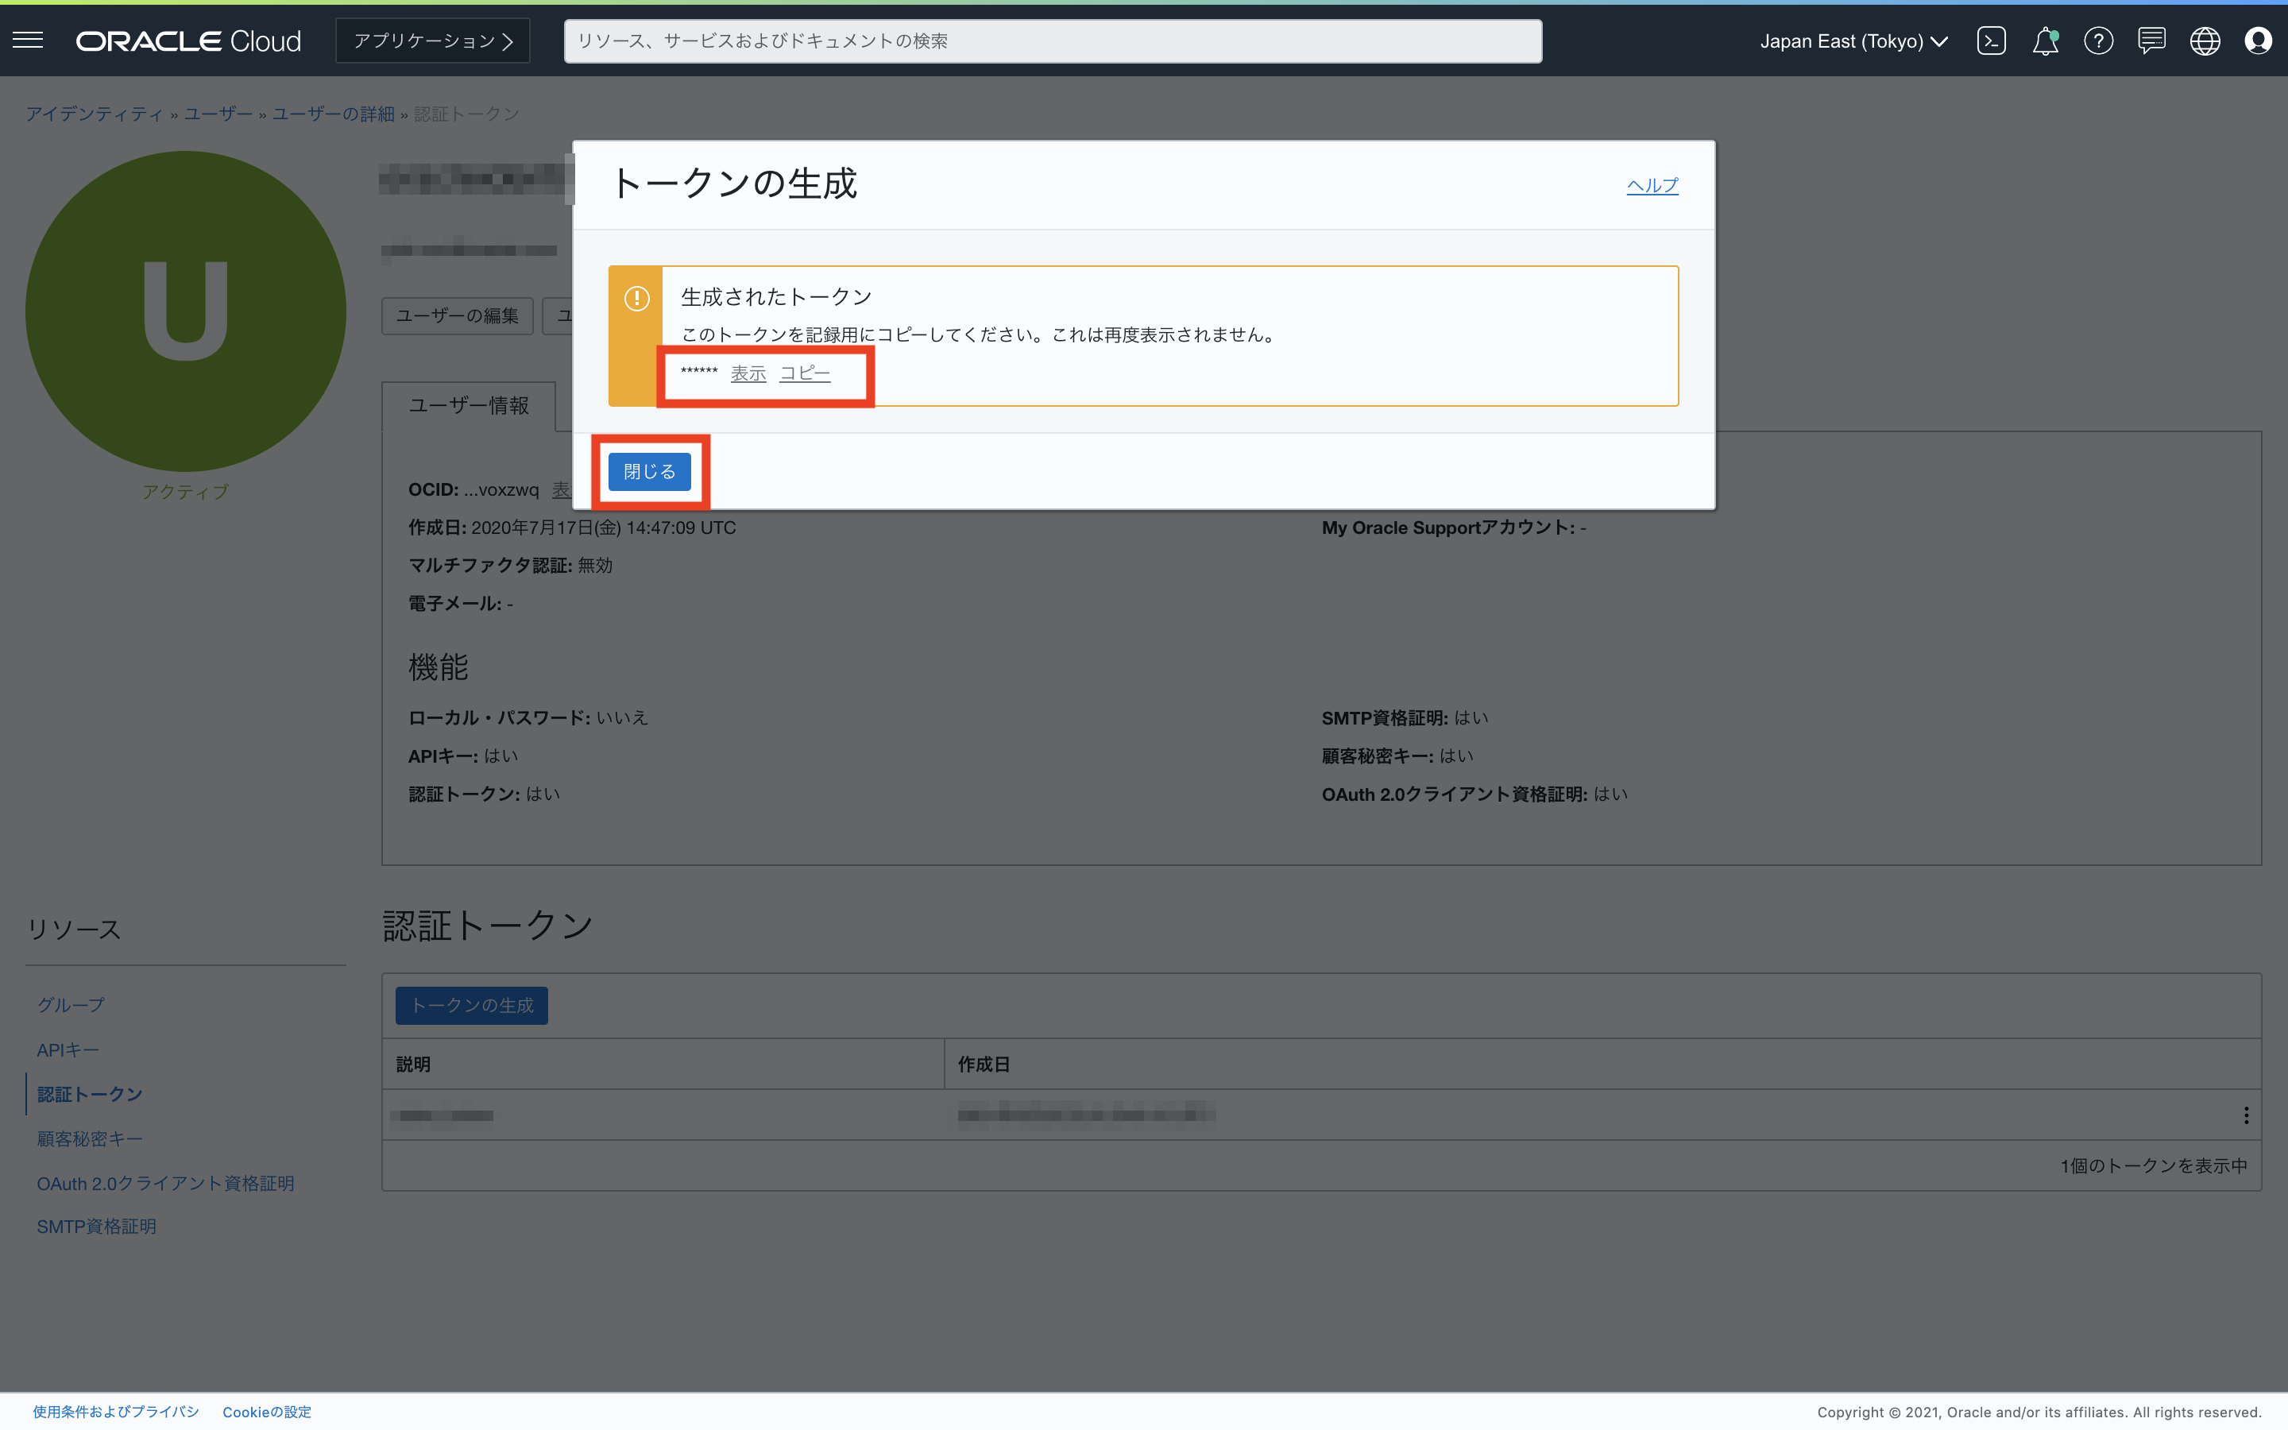This screenshot has height=1430, width=2288.
Task: Click the resource search input field
Action: [x=1053, y=41]
